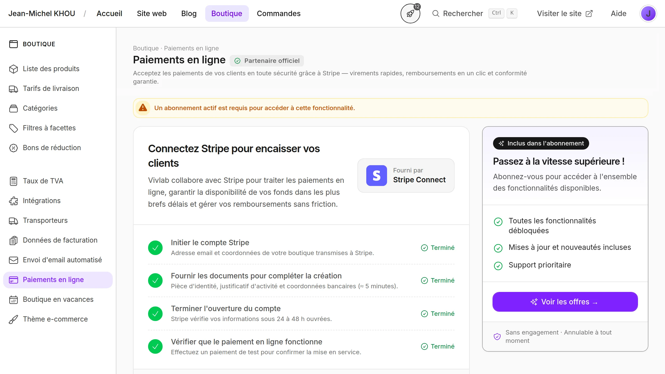
Task: Click green check for Vérifier que le paiement
Action: tap(155, 346)
